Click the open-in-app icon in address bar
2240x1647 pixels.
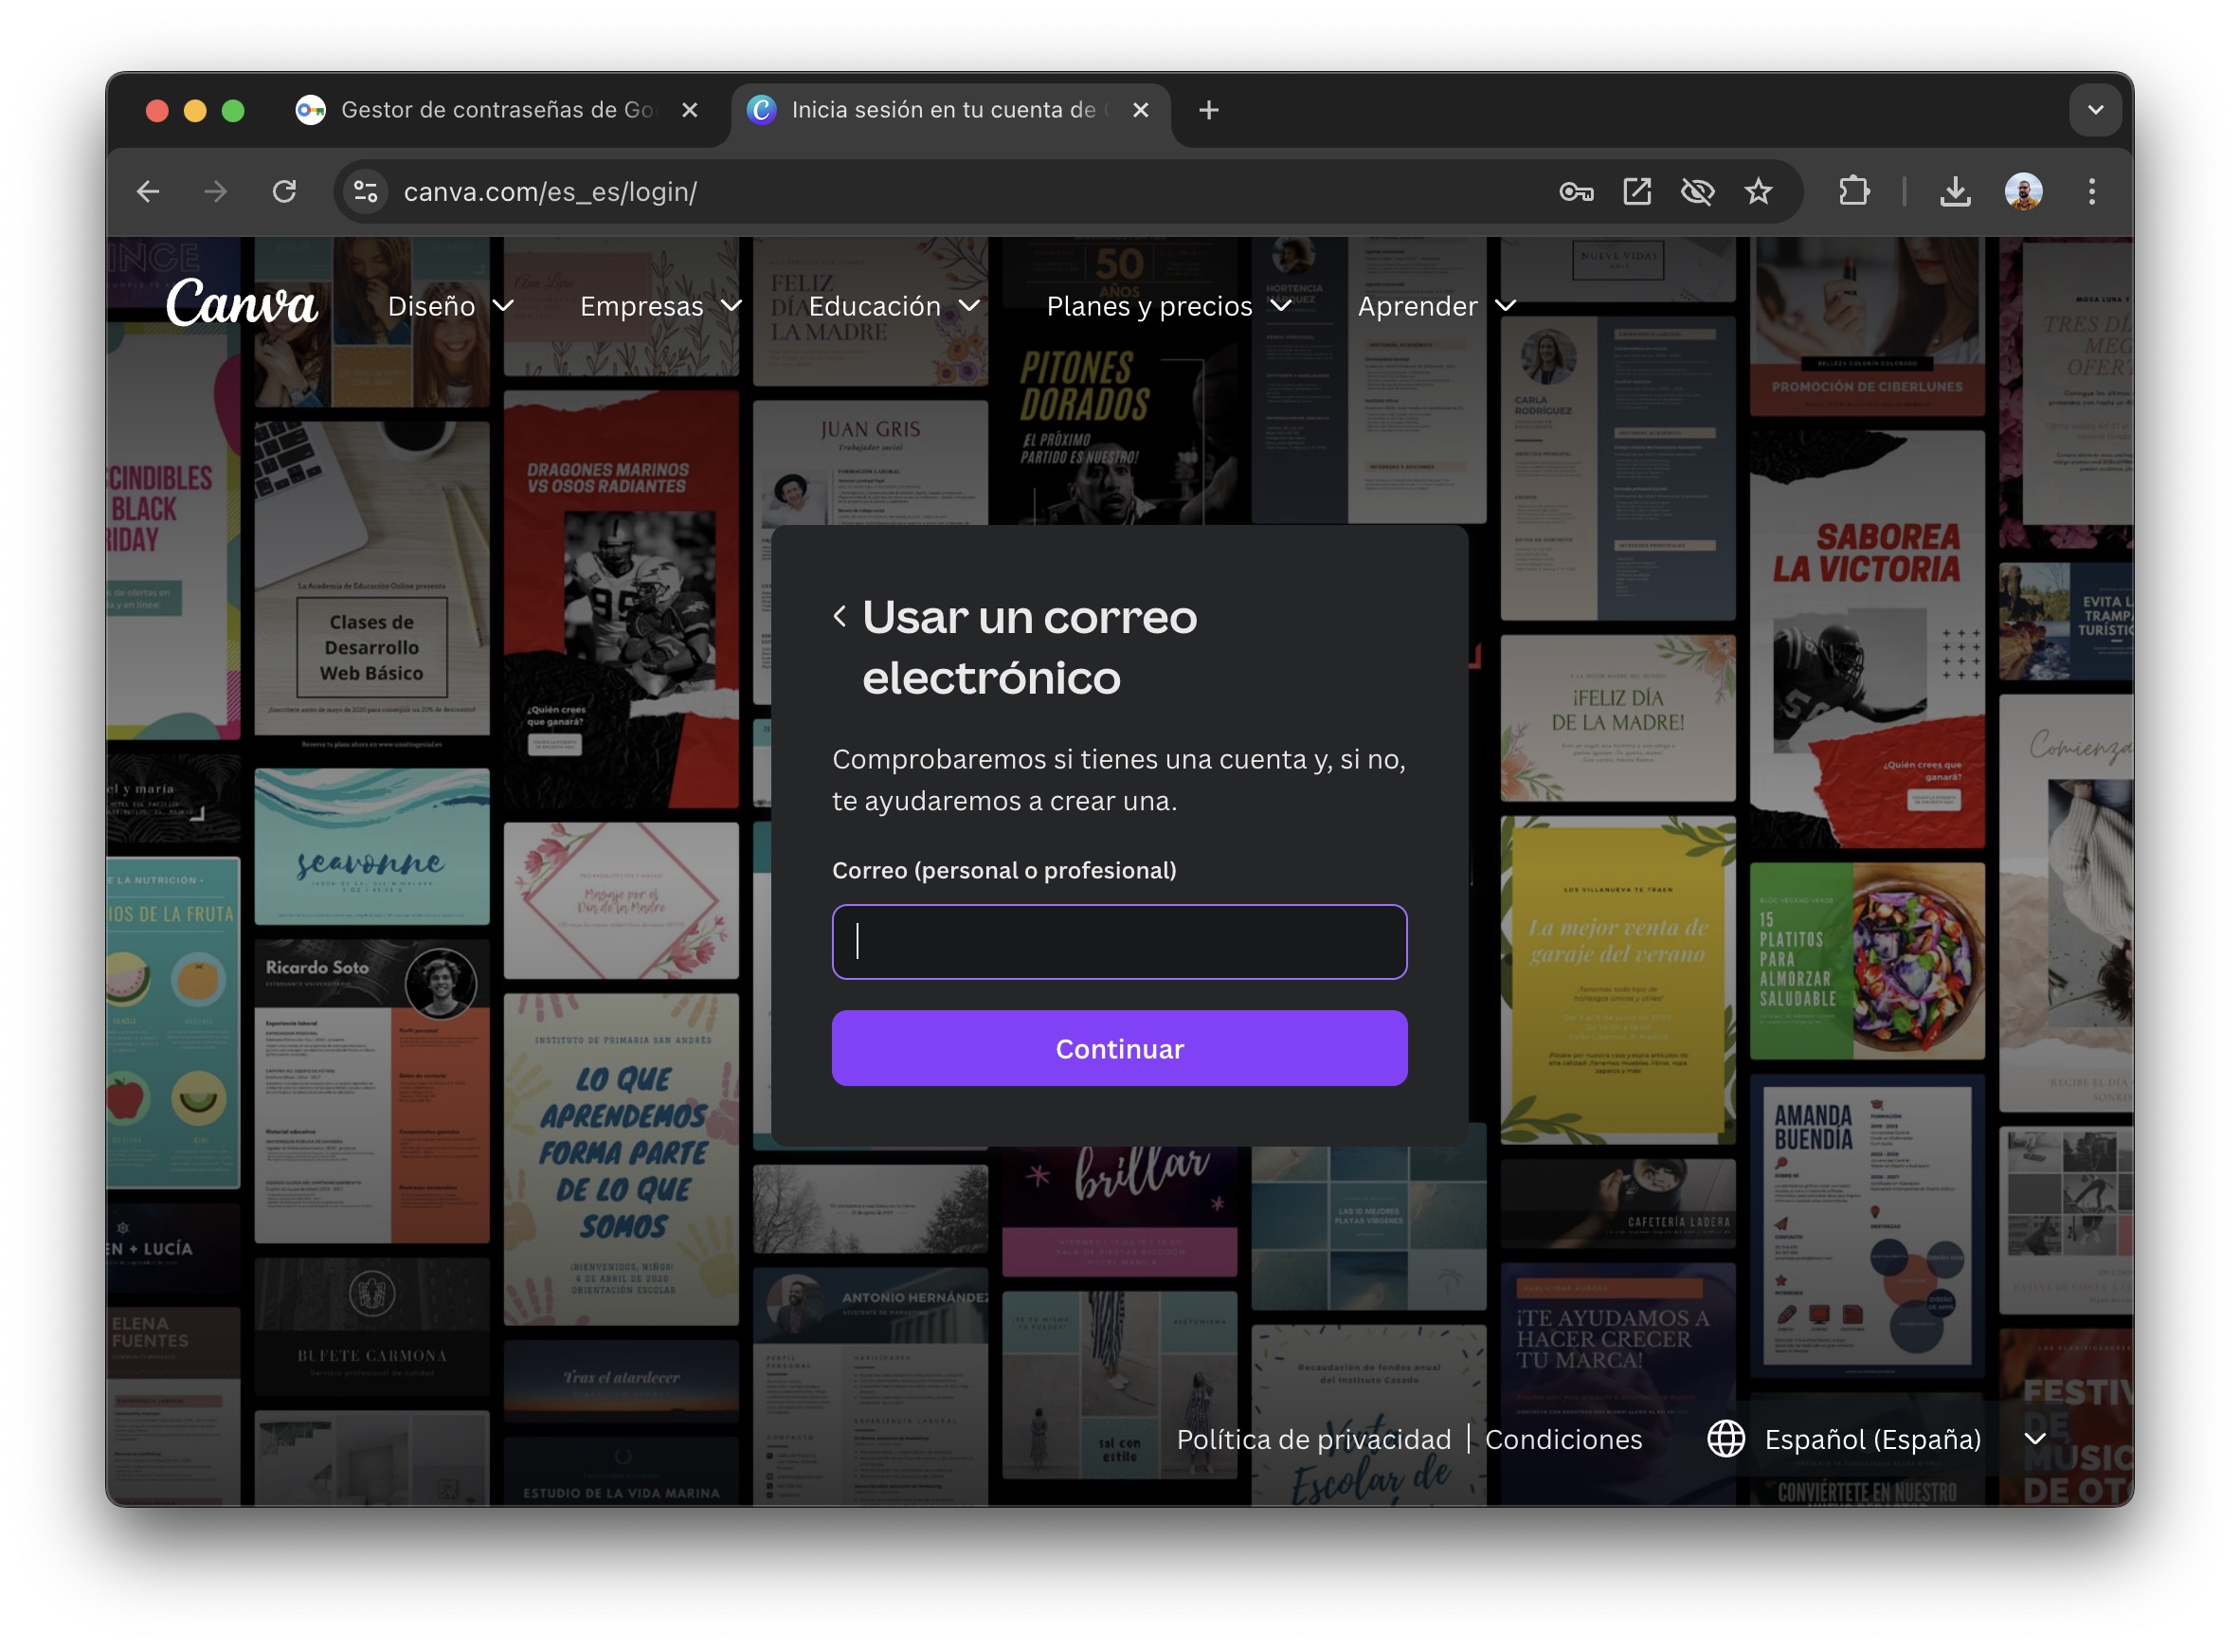click(x=1636, y=191)
